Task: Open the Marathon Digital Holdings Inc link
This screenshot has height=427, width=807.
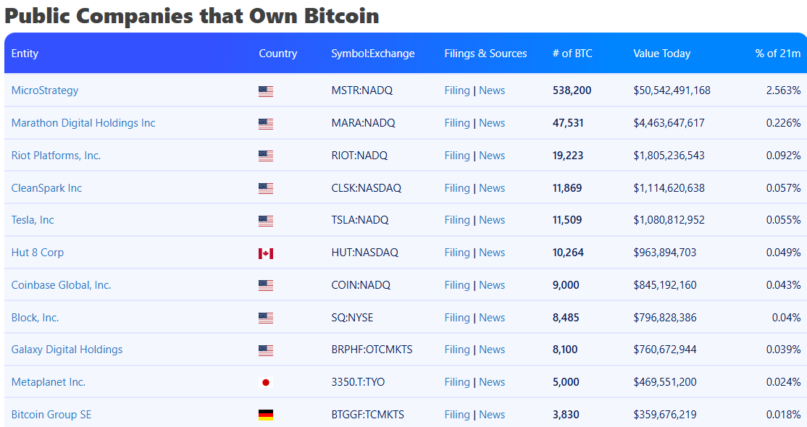Action: pos(83,123)
